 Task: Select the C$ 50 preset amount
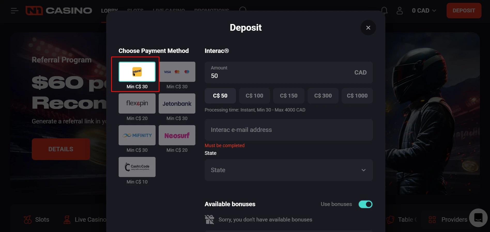click(220, 96)
